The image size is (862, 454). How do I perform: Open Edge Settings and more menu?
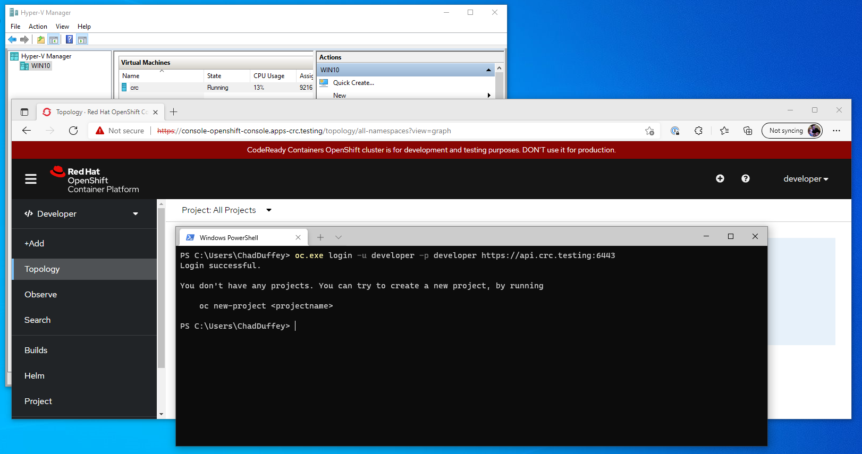(836, 131)
